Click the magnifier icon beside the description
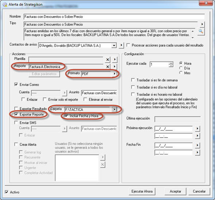Image resolution: width=215 pixels, height=200 pixels. coord(201,32)
